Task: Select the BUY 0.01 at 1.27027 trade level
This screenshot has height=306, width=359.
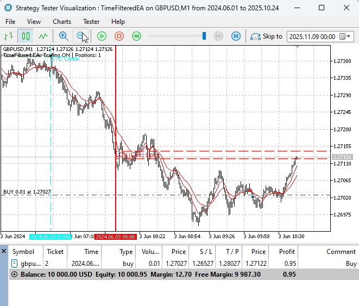Action: point(27,192)
